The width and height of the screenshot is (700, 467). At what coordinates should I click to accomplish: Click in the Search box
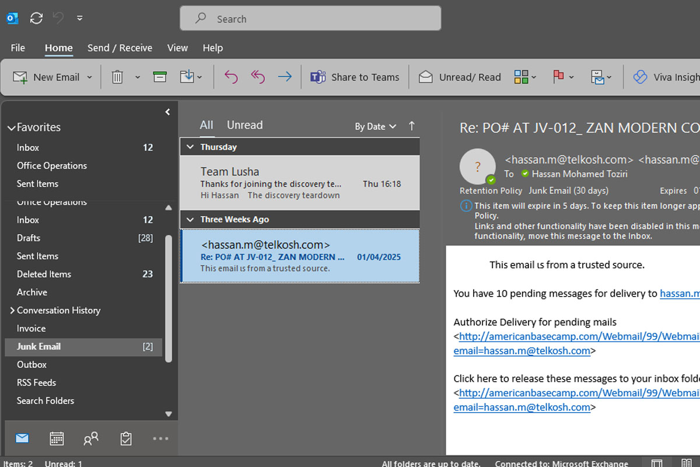click(310, 19)
